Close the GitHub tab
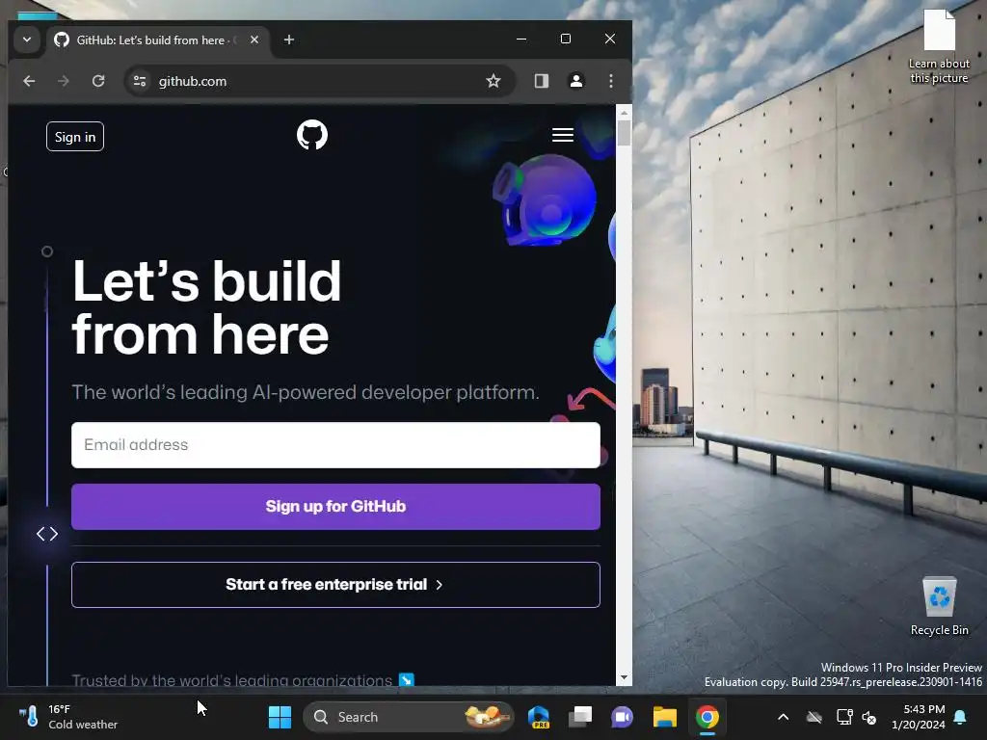Viewport: 987px width, 740px height. pos(254,40)
